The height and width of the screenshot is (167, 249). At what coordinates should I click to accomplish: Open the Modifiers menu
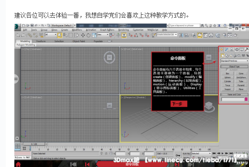77,30
